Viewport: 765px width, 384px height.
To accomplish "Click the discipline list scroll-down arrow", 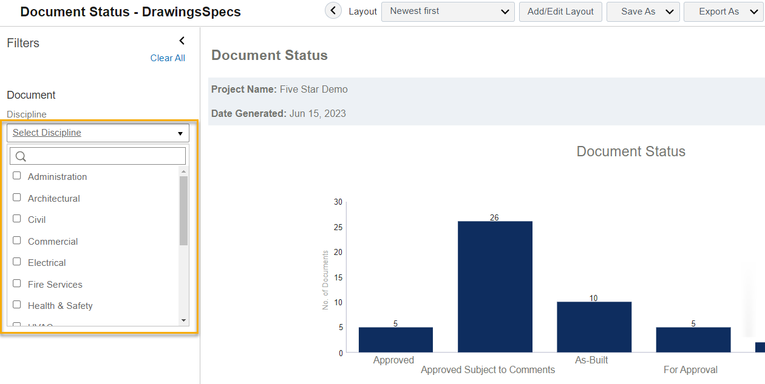I will (x=183, y=320).
